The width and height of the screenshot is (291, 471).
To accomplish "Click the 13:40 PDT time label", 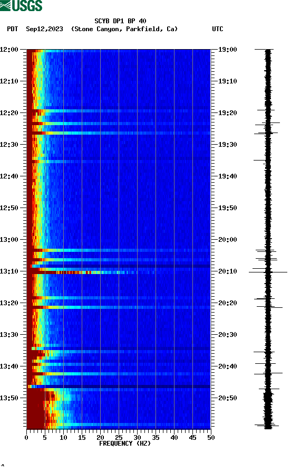I will (x=9, y=366).
